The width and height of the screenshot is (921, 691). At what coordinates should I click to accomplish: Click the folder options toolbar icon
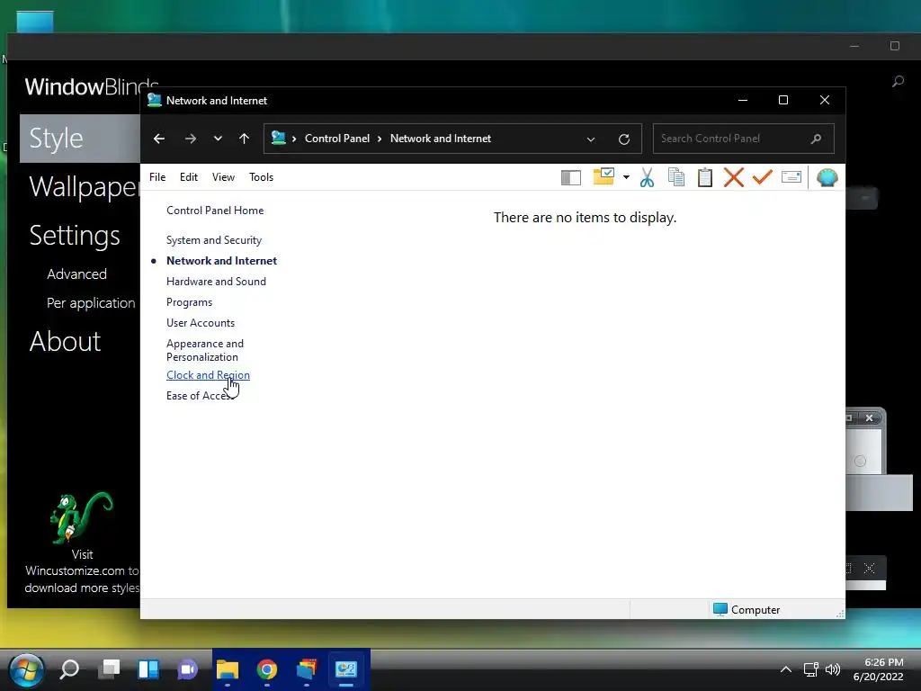point(604,176)
